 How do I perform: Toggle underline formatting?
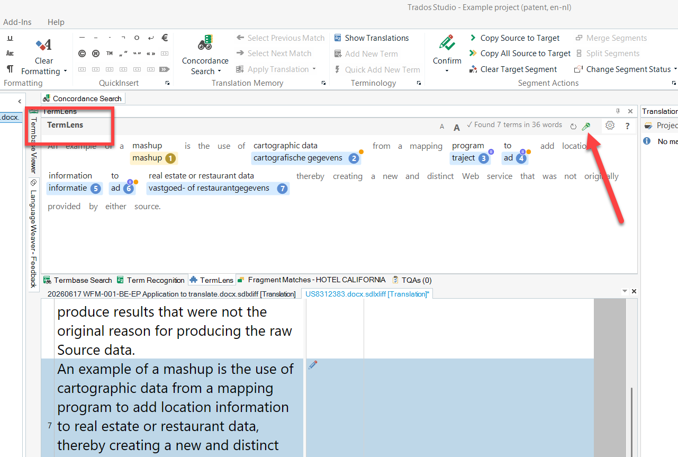click(x=10, y=38)
